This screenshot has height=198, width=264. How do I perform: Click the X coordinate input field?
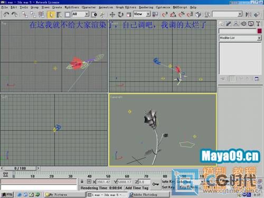pyautogui.click(x=103, y=182)
